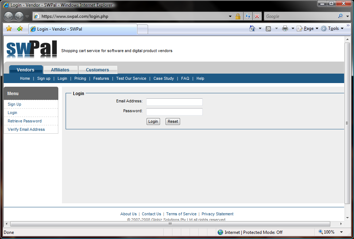Screen dimensions: 354x239
Task: Open the Features page link
Action: 101,78
